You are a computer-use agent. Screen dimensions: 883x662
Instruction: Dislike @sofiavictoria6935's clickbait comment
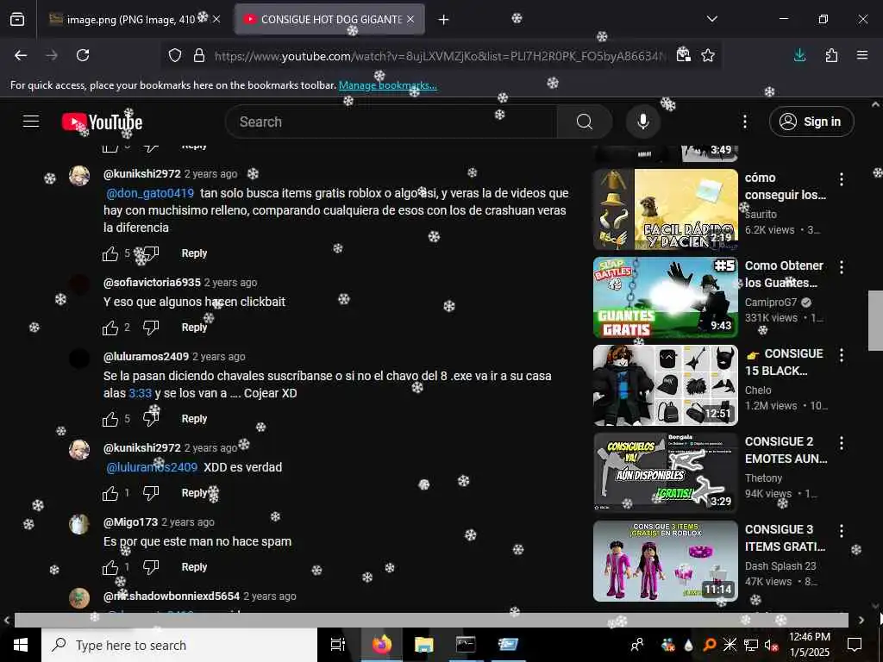[x=150, y=327]
